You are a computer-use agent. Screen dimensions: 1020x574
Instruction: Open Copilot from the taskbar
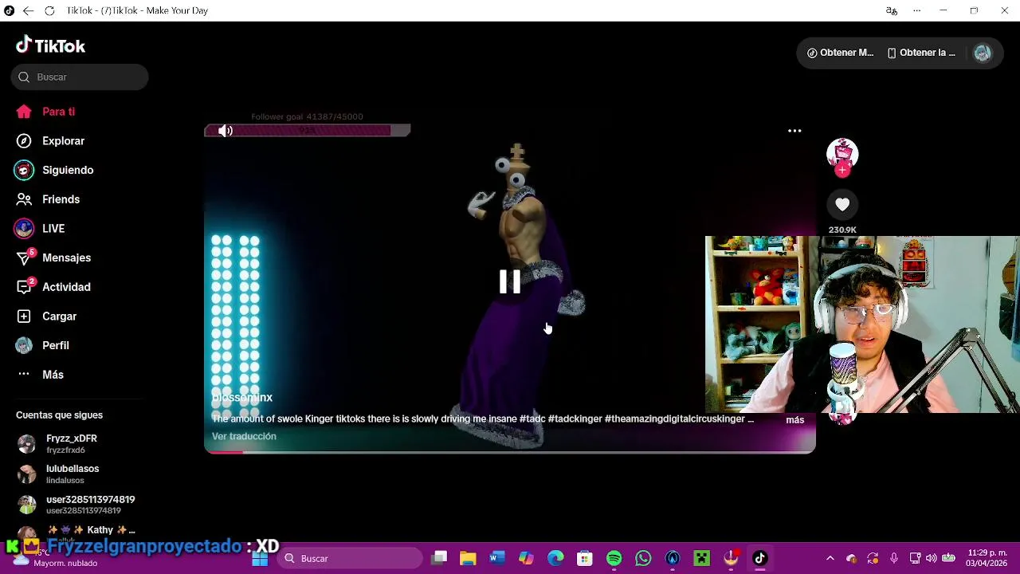(x=526, y=559)
